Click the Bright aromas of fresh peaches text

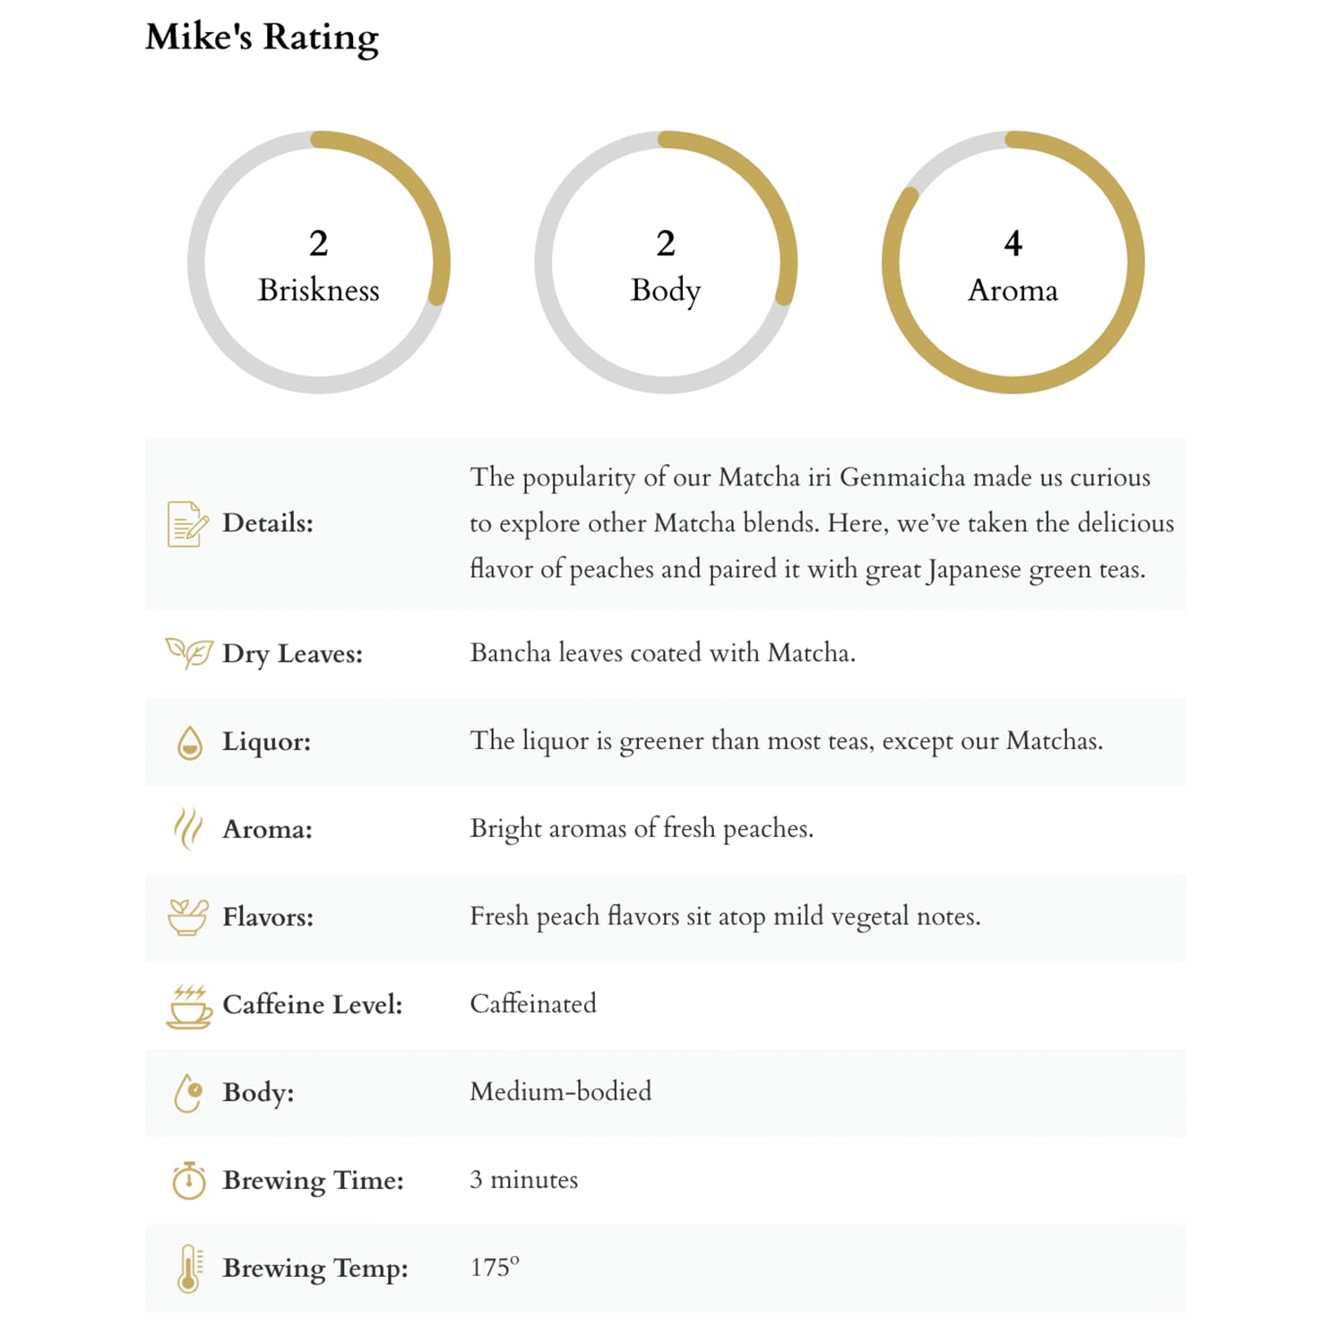point(642,829)
